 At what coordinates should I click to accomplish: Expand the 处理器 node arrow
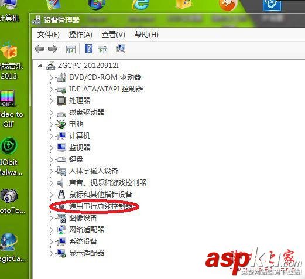click(51, 101)
